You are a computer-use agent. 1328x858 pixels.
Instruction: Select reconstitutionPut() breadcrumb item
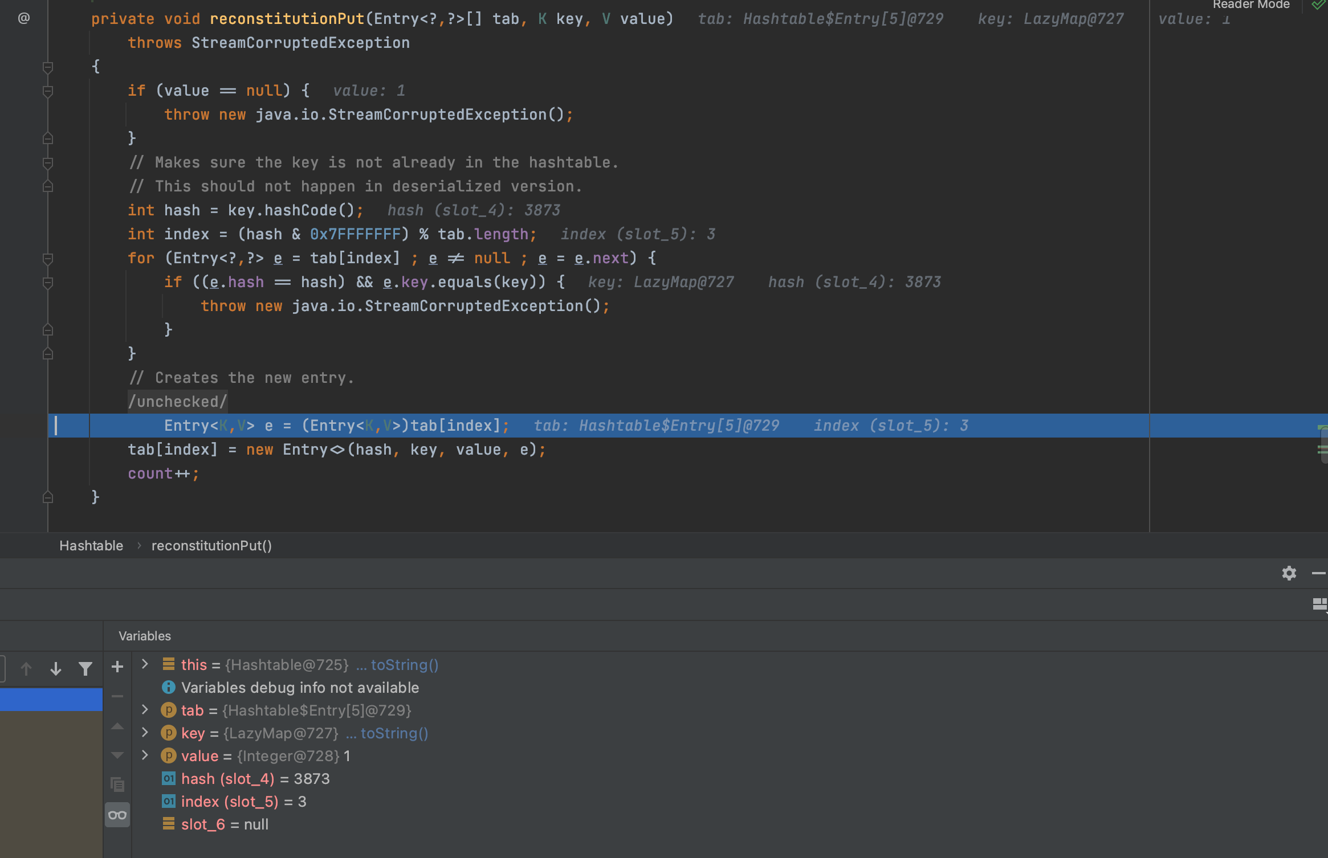pos(211,546)
